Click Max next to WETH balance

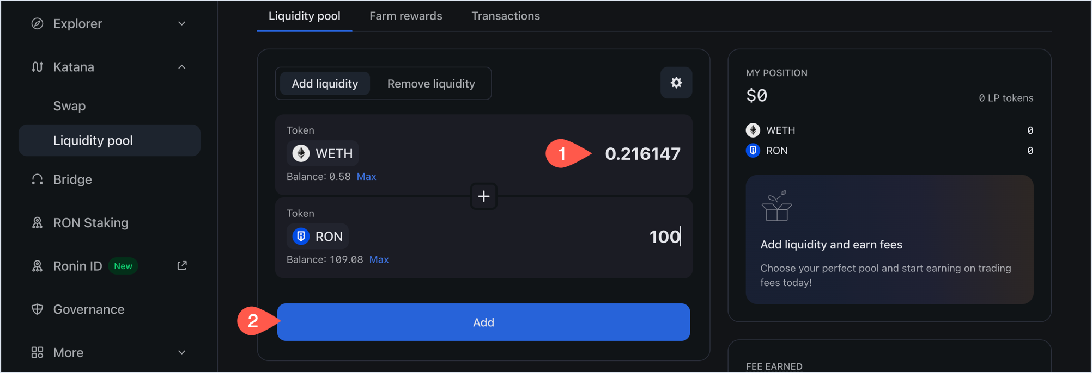(x=366, y=176)
